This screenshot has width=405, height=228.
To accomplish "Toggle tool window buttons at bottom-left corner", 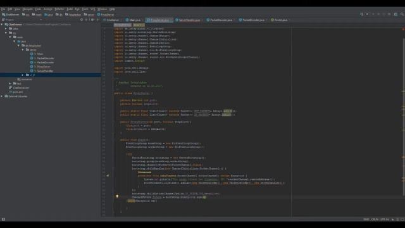I will 3,219.
